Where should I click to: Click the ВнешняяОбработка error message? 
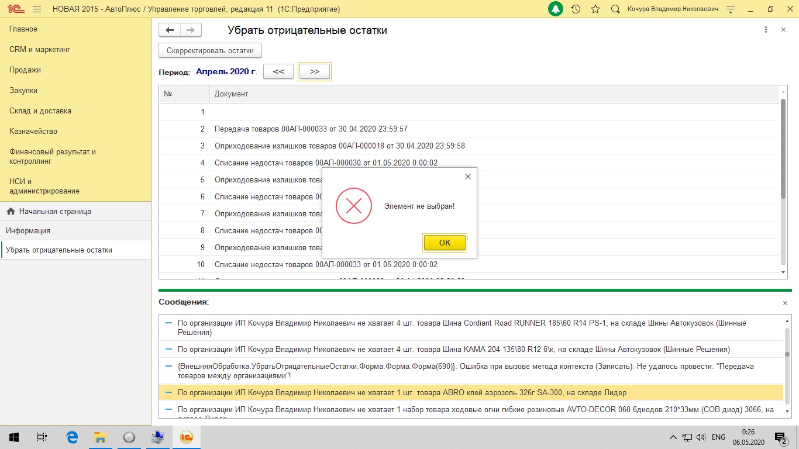[471, 371]
